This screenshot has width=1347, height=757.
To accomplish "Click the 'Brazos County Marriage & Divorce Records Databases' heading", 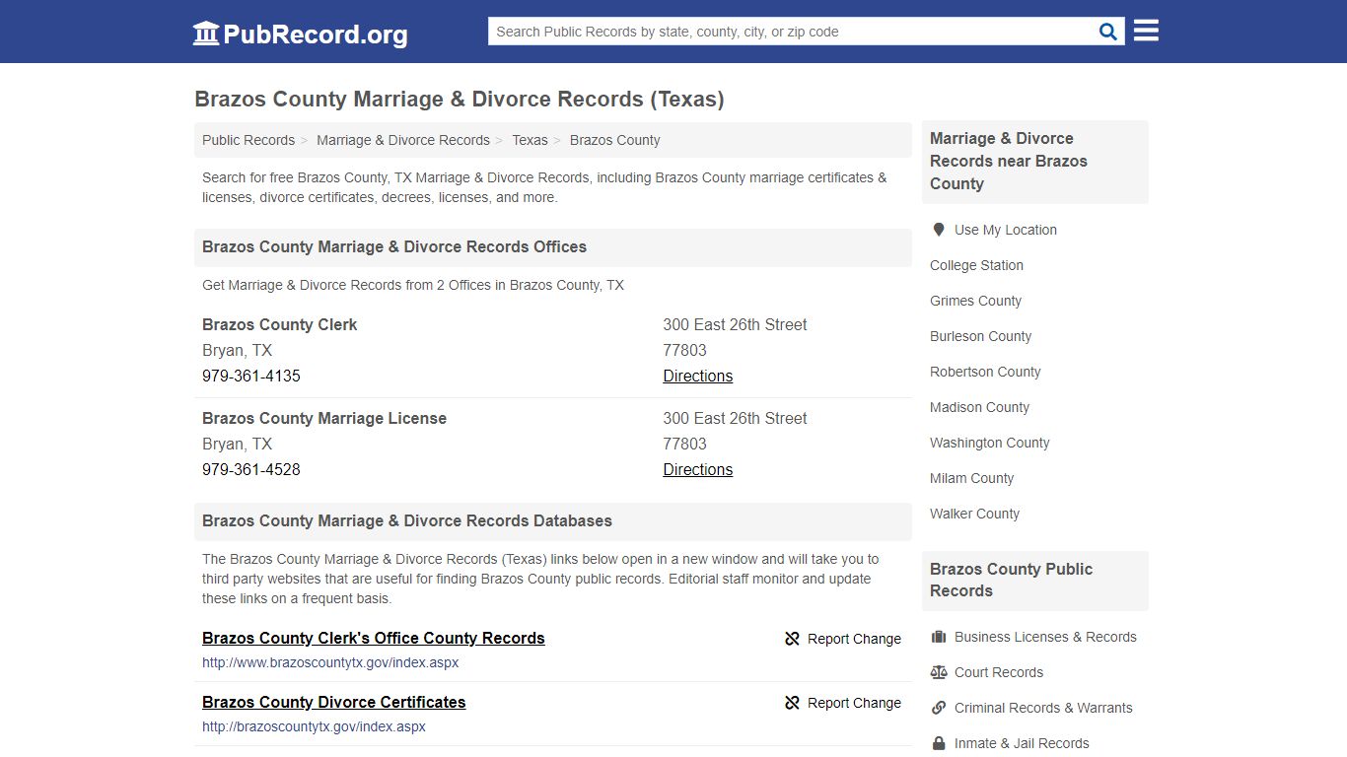I will coord(407,520).
